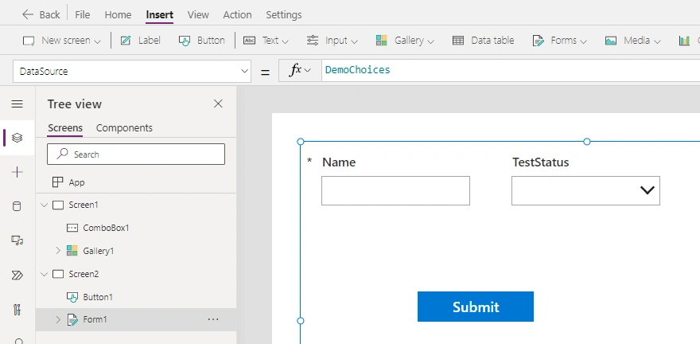Open the hamburger menu in left sidebar
Image resolution: width=700 pixels, height=344 pixels.
(17, 104)
